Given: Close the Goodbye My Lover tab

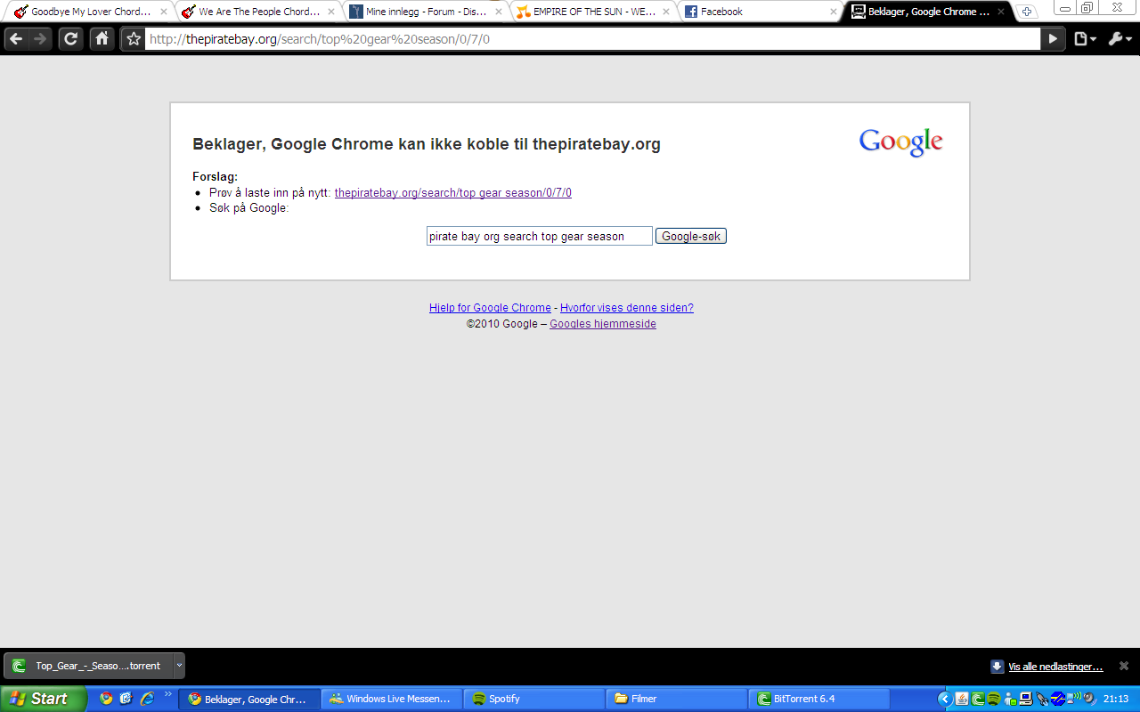Looking at the screenshot, I should (164, 12).
